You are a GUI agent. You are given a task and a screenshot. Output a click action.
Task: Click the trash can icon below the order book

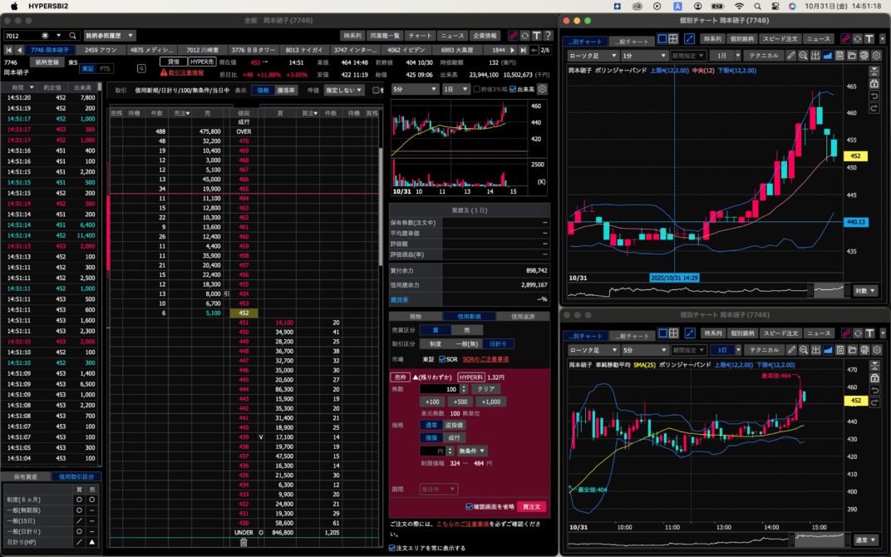[244, 542]
